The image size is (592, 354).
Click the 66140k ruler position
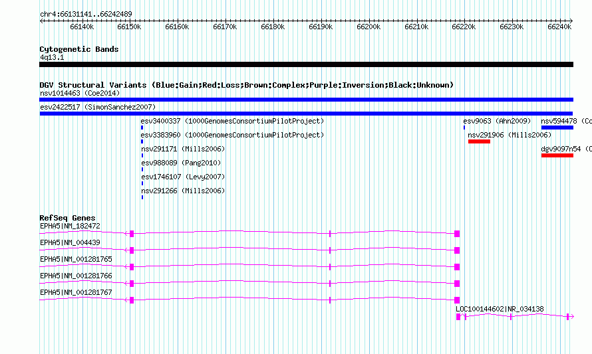[x=82, y=27]
